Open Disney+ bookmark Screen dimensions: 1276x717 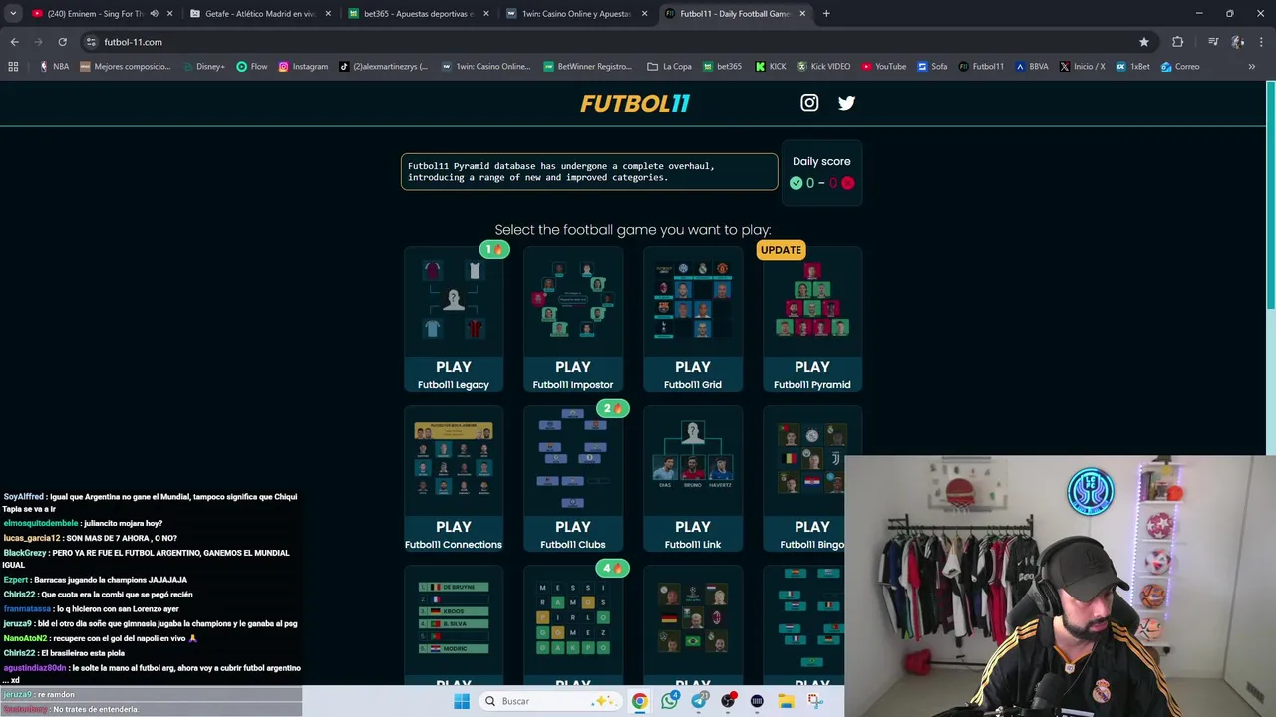[203, 67]
